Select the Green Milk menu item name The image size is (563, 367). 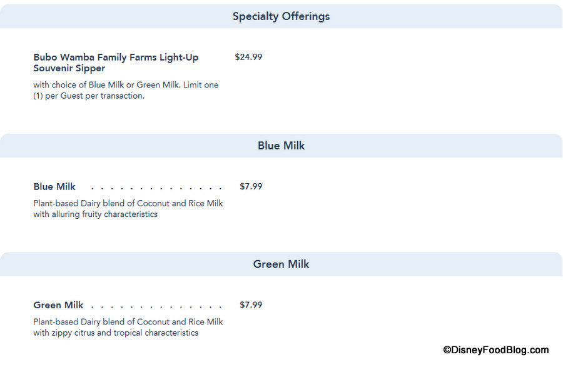pos(58,305)
